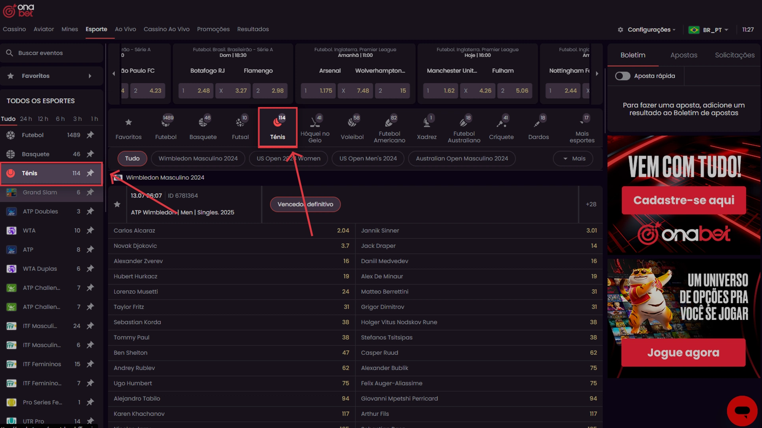This screenshot has width=762, height=428.
Task: Filter by Australian Open Masculino 2024
Action: tap(462, 159)
